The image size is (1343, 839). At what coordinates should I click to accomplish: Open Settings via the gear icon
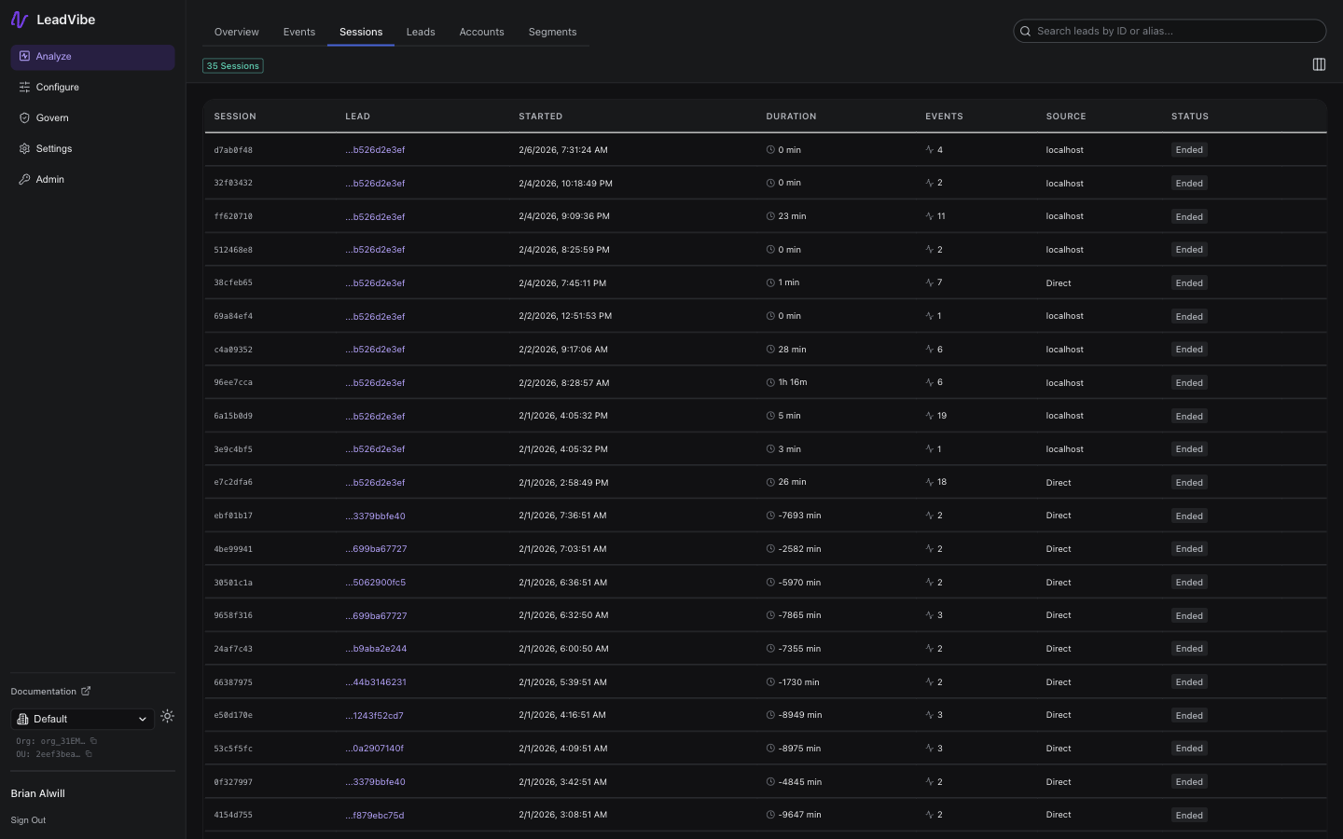(x=24, y=148)
